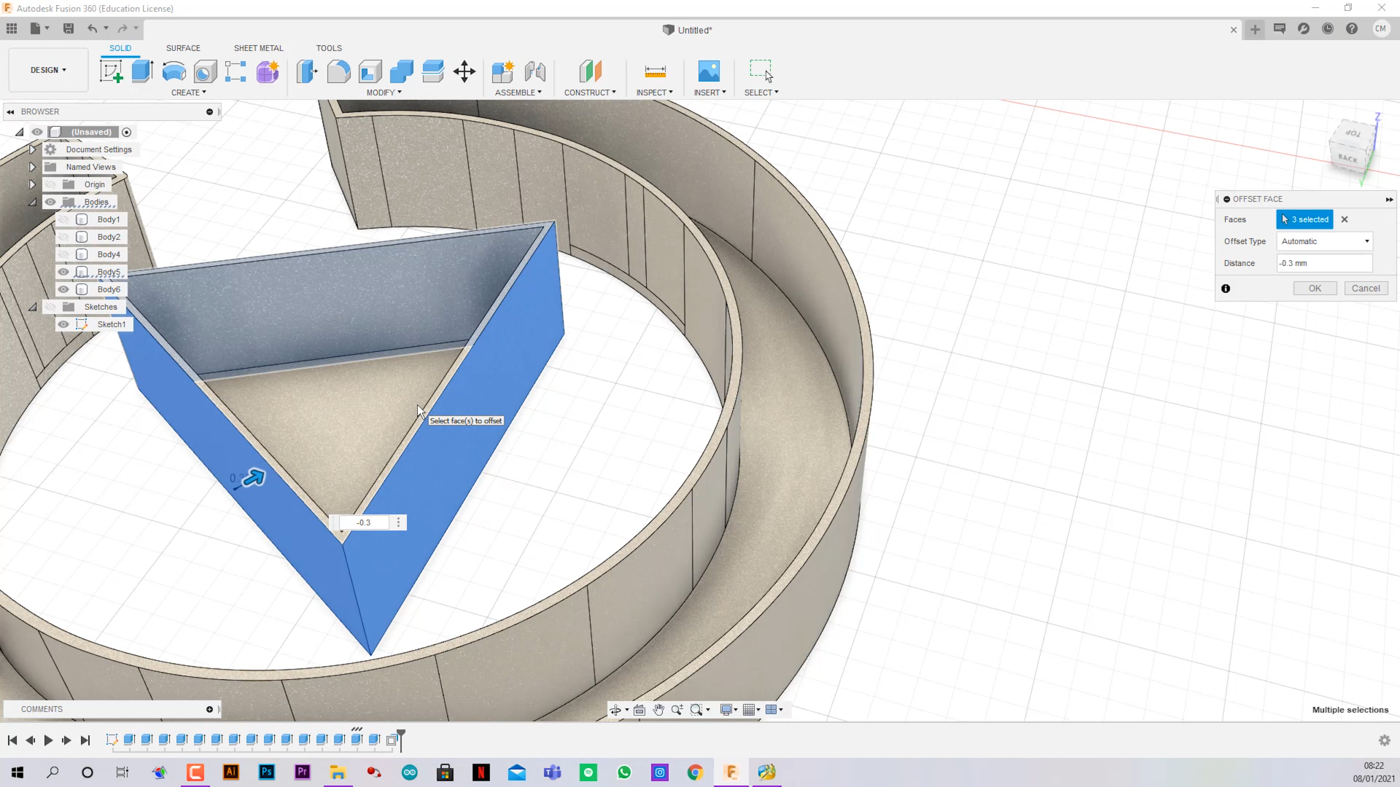
Task: Click the Select window tool icon
Action: [x=761, y=71]
